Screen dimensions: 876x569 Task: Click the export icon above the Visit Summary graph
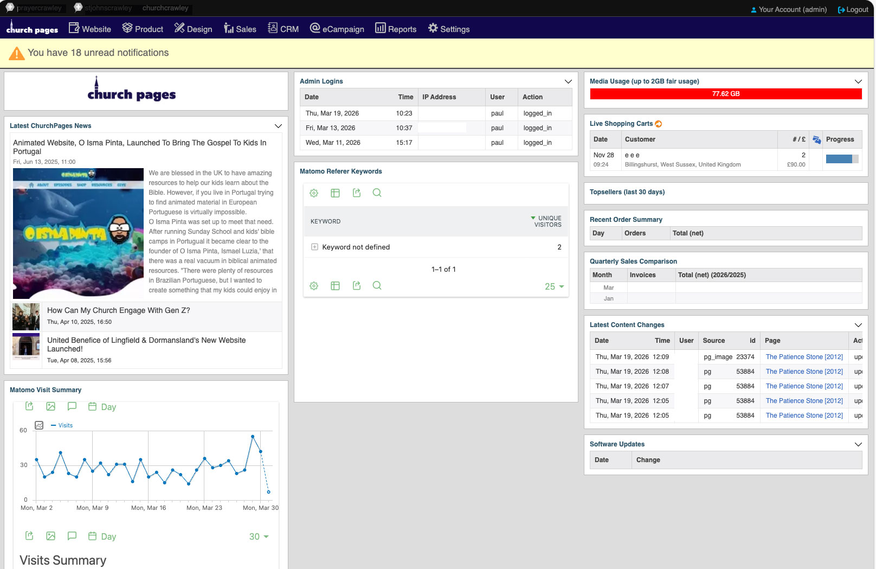coord(30,406)
